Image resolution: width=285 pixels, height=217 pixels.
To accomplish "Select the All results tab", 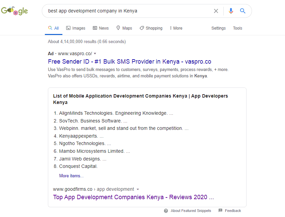I will 53,28.
